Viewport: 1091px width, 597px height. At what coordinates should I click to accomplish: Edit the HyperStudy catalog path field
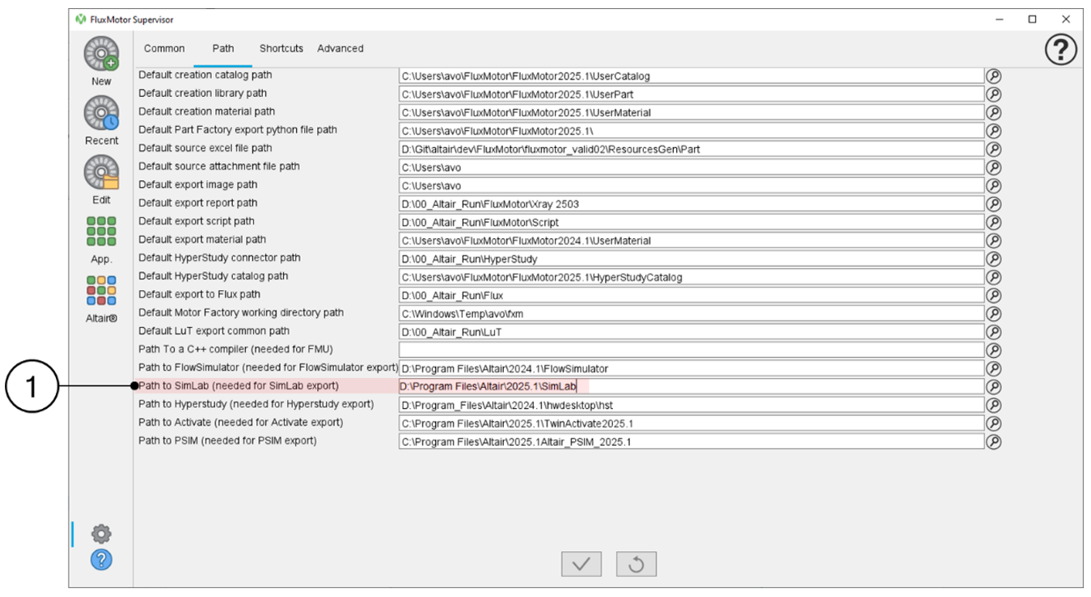coord(691,277)
